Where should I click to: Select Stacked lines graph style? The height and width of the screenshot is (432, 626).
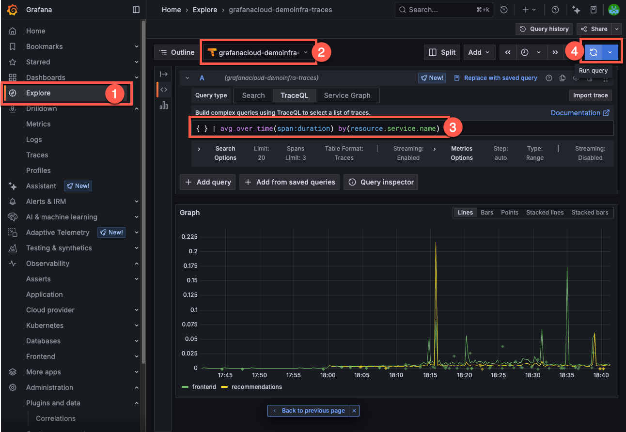545,213
